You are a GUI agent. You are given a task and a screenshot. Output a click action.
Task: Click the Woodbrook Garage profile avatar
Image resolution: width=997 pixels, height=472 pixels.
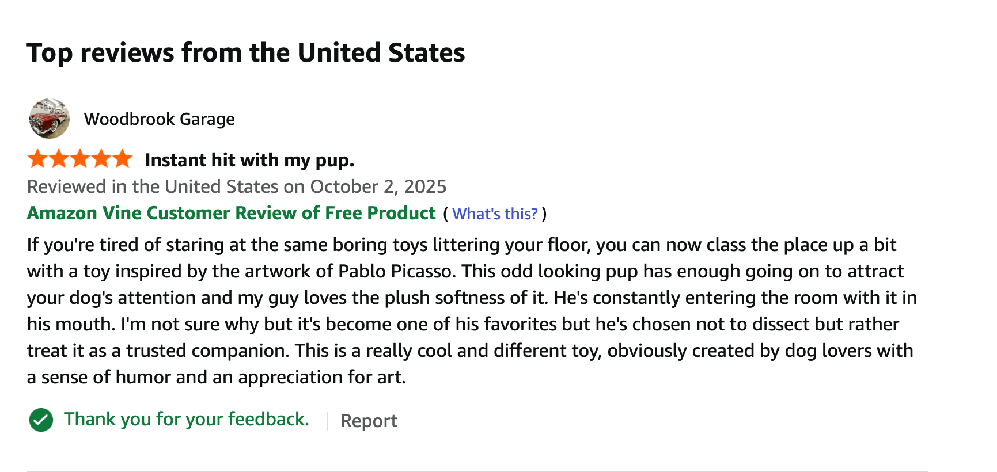pyautogui.click(x=50, y=119)
